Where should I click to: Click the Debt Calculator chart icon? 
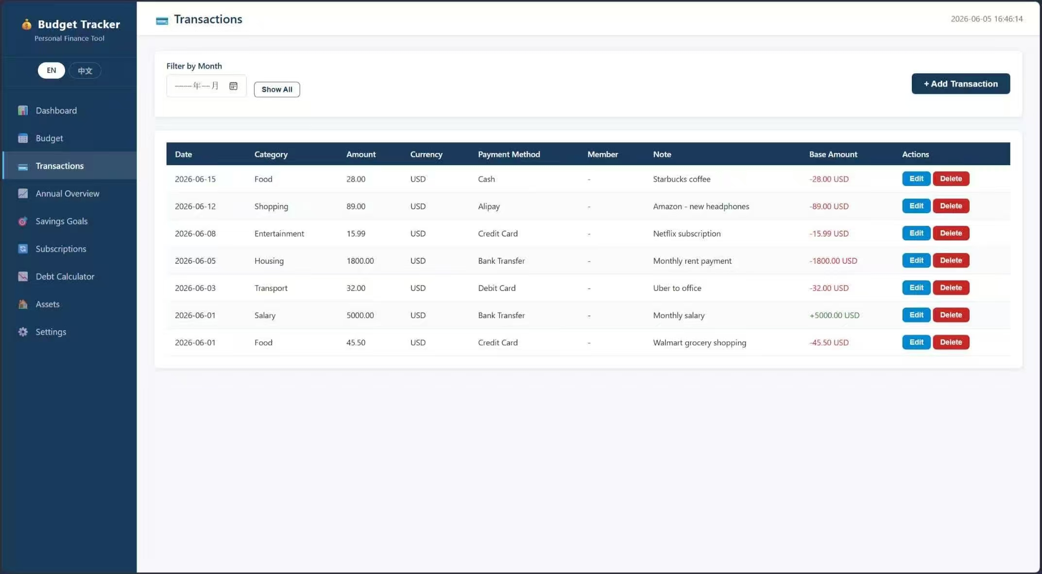(23, 277)
